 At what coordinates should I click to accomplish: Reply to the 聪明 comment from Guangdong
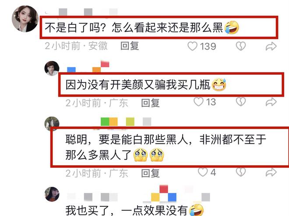point(150,173)
